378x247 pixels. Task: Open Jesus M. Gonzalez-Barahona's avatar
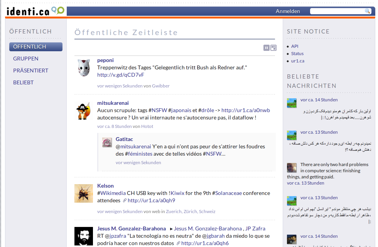(84, 236)
